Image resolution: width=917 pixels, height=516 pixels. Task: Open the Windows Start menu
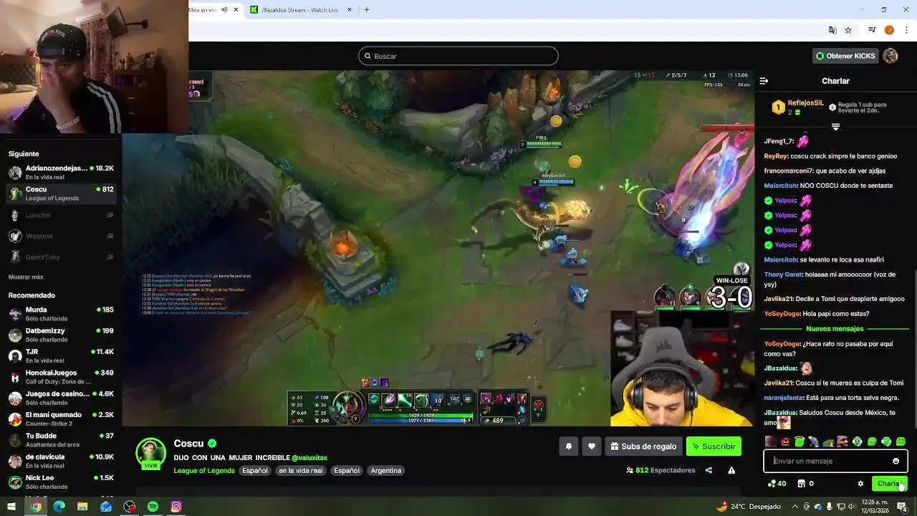[x=11, y=507]
